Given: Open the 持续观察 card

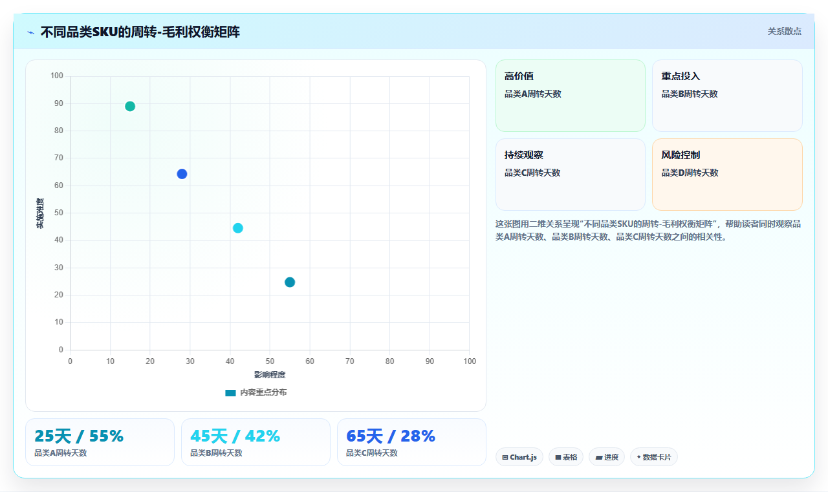Looking at the screenshot, I should (x=571, y=175).
